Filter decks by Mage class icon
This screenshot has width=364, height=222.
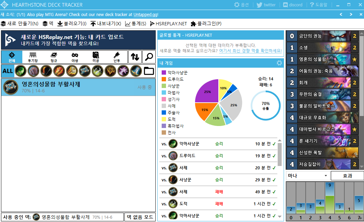coord(59,71)
